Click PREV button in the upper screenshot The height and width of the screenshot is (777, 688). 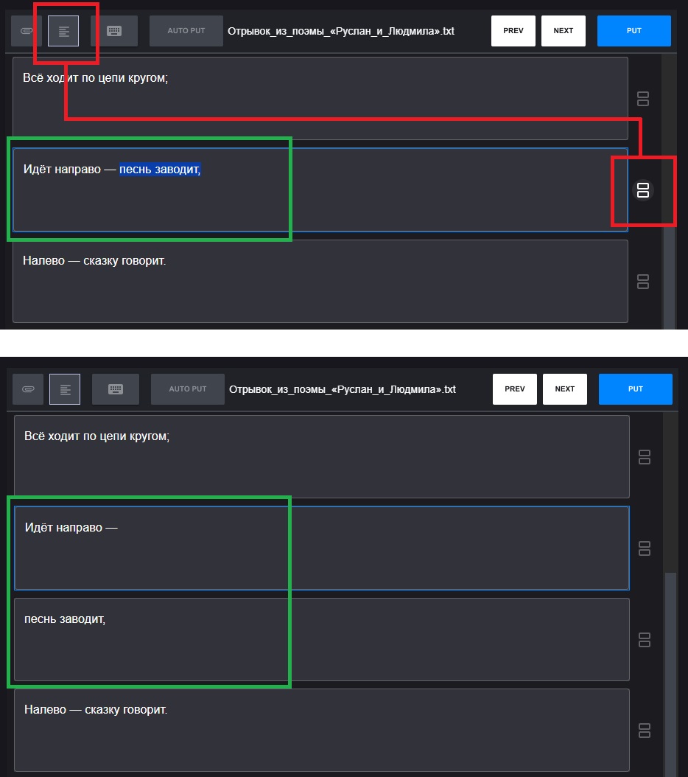click(513, 31)
